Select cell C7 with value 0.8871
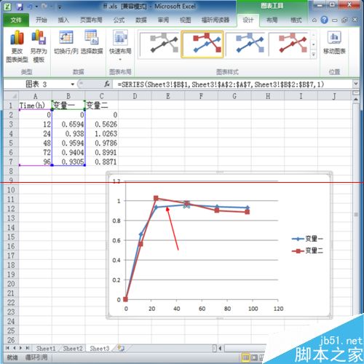The image size is (364, 364). pyautogui.click(x=102, y=162)
